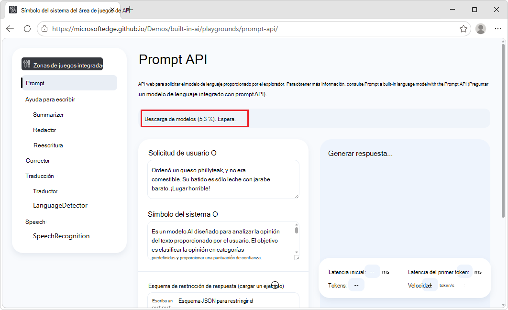Open the LanguageDetector playground
This screenshot has width=508, height=310.
tap(60, 205)
